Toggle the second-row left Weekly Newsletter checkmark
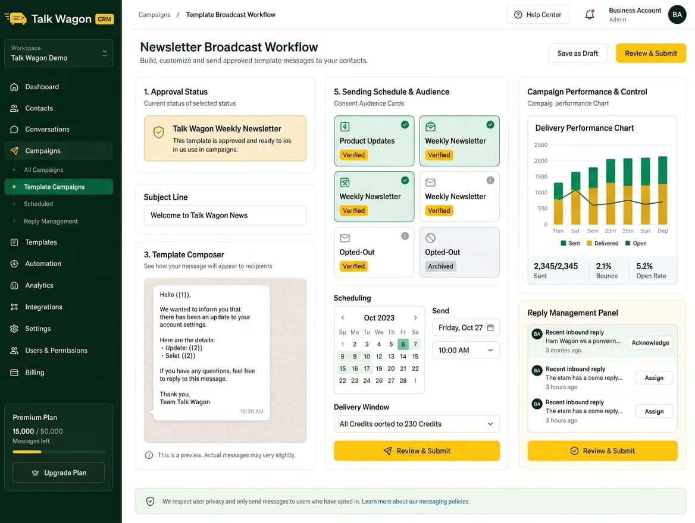 point(405,180)
